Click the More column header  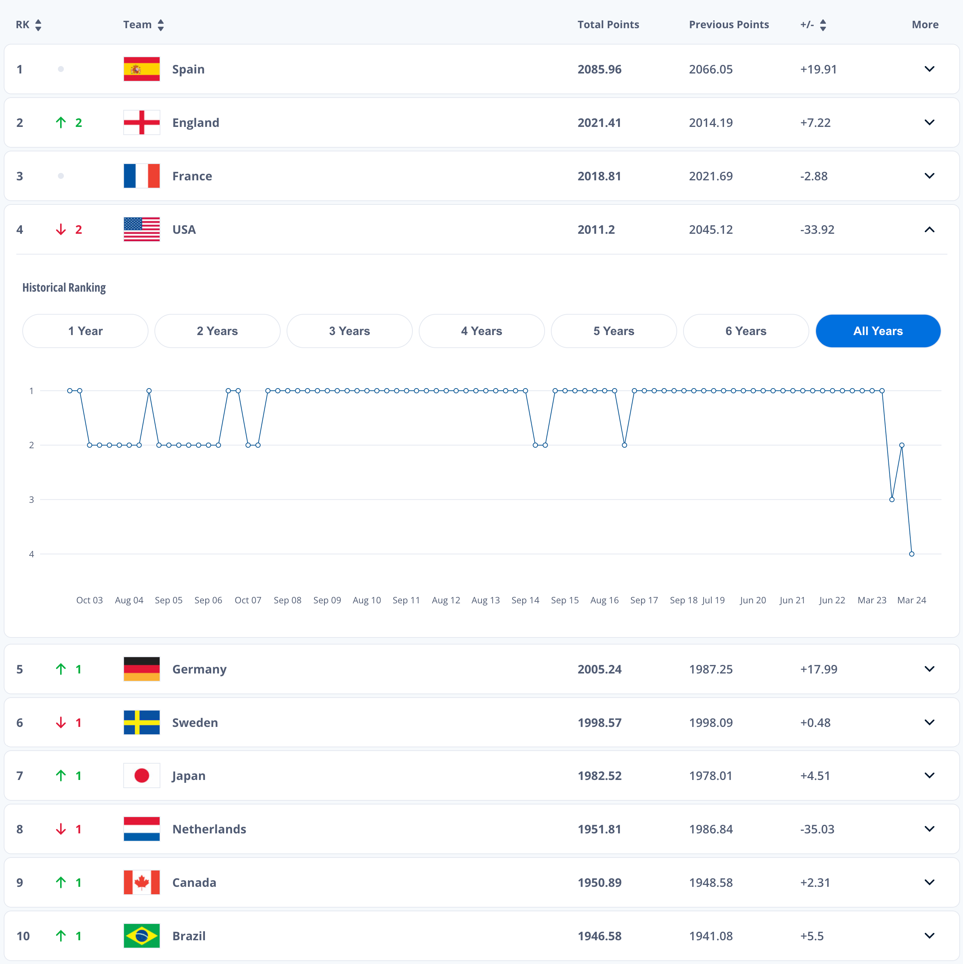tap(925, 24)
